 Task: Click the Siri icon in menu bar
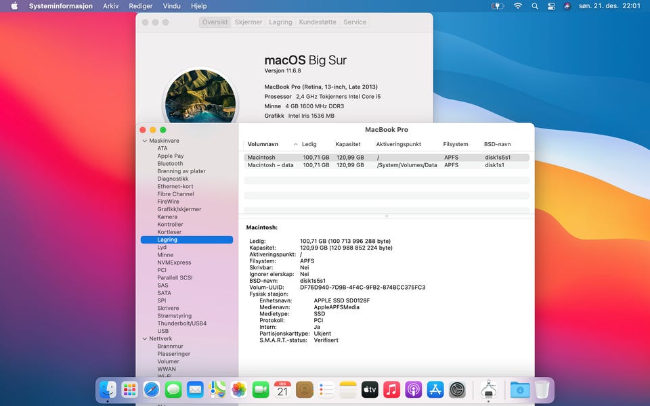click(567, 6)
